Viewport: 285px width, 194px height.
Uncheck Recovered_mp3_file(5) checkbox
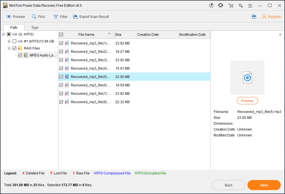coord(61,77)
